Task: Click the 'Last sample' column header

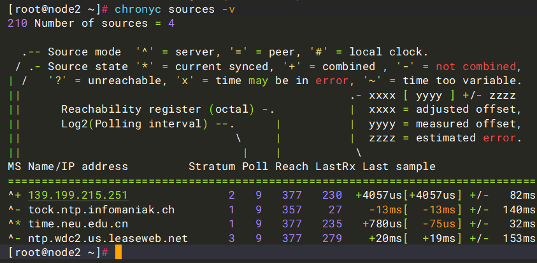Action: (x=399, y=166)
